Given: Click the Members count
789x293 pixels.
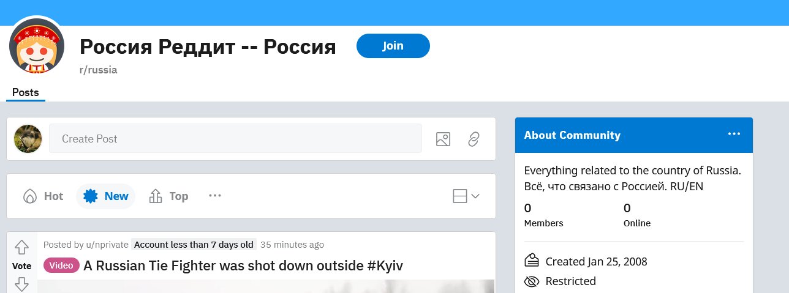Looking at the screenshot, I should coord(543,215).
